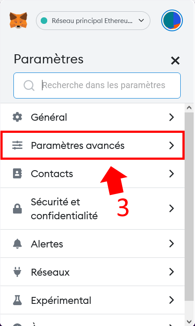Open the Expérimental settings entry
The image size is (195, 326).
pyautogui.click(x=92, y=300)
